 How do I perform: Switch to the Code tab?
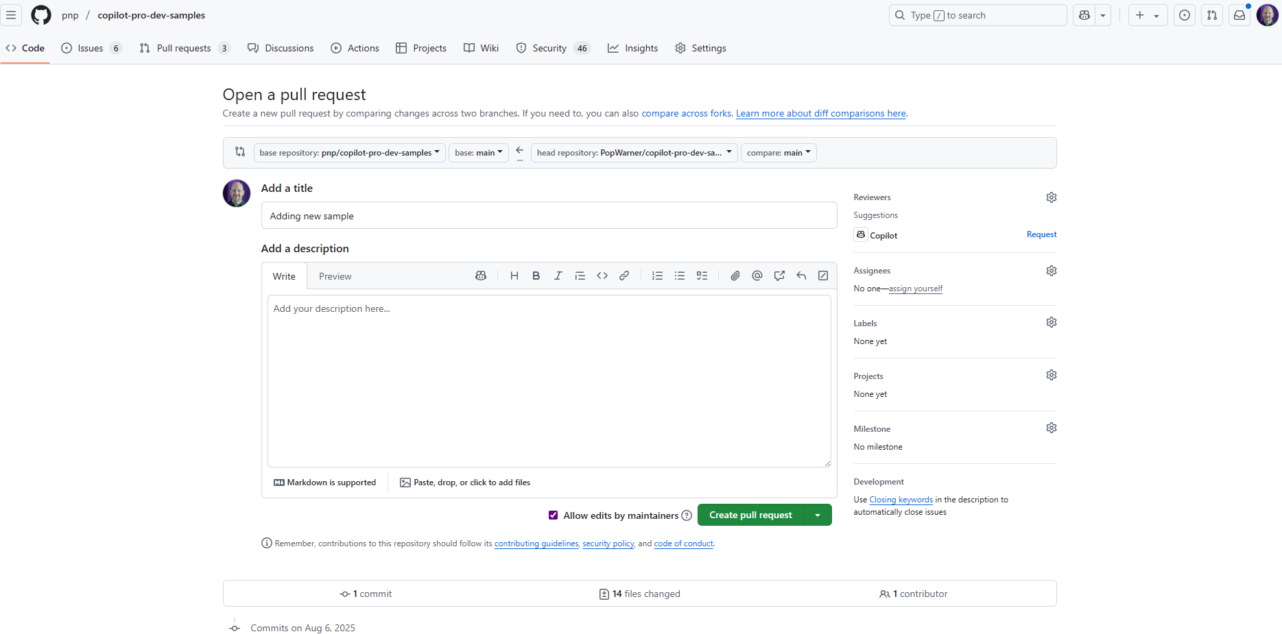pos(25,48)
